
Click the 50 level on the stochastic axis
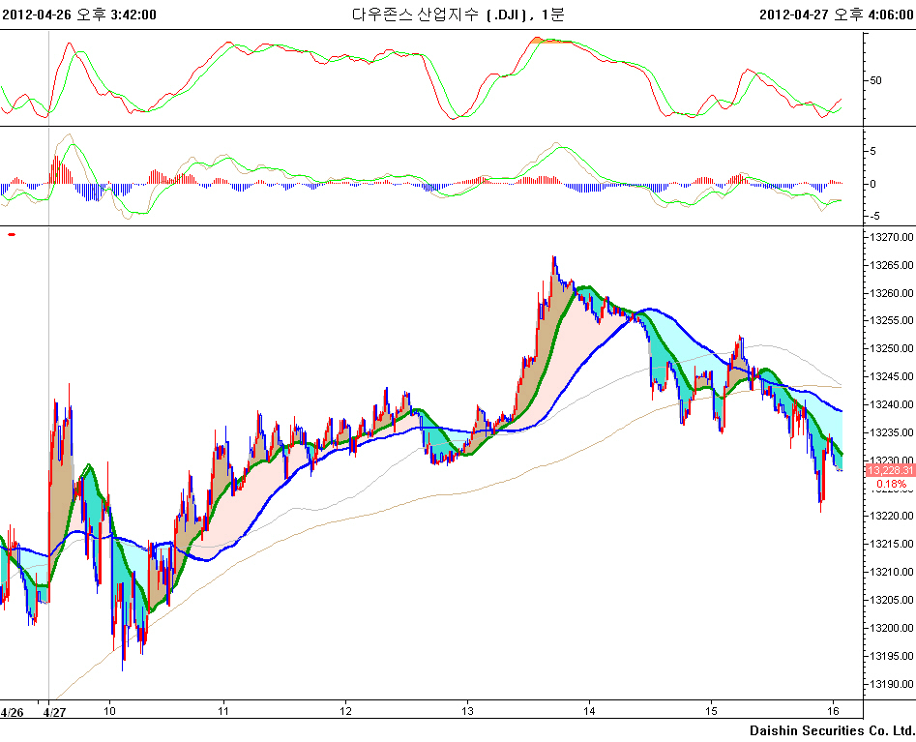click(x=875, y=80)
